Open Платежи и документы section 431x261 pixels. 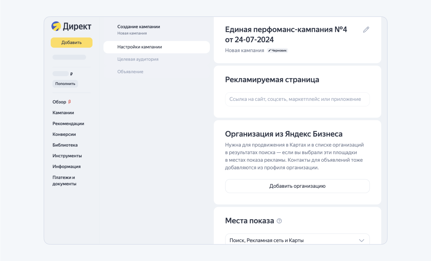pos(64,180)
